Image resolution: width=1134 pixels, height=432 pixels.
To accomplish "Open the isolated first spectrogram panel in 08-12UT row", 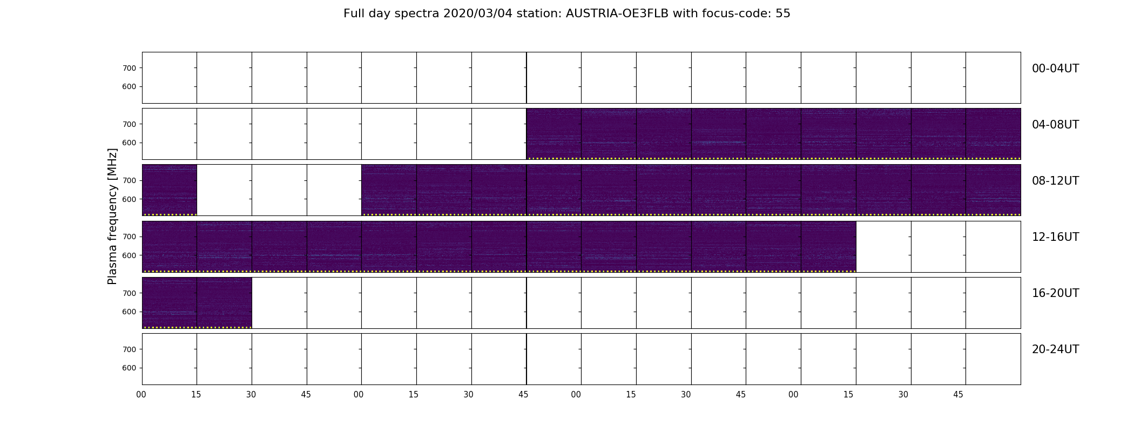I will 170,190.
